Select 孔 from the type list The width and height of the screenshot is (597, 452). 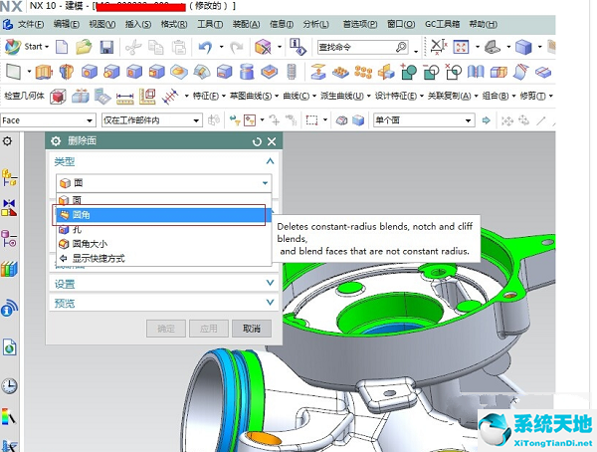tap(164, 229)
